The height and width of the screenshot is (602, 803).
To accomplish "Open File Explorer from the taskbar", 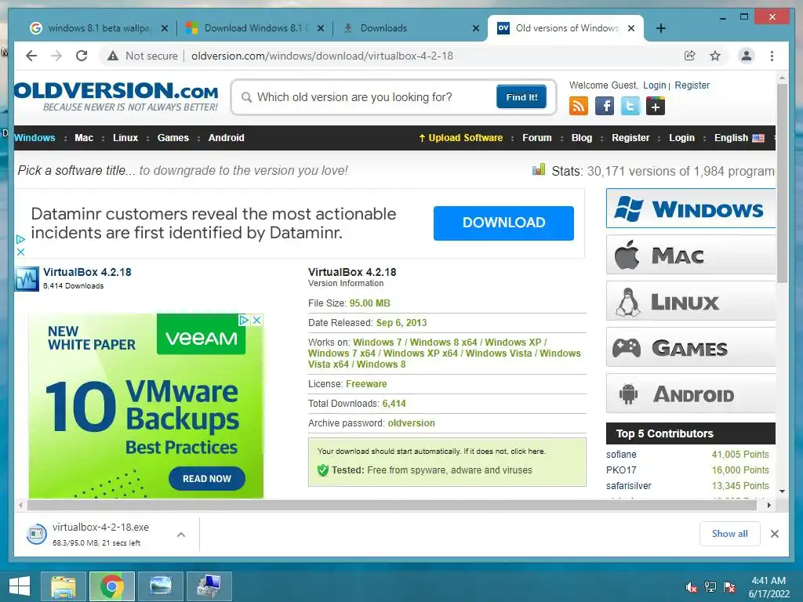I will [64, 586].
